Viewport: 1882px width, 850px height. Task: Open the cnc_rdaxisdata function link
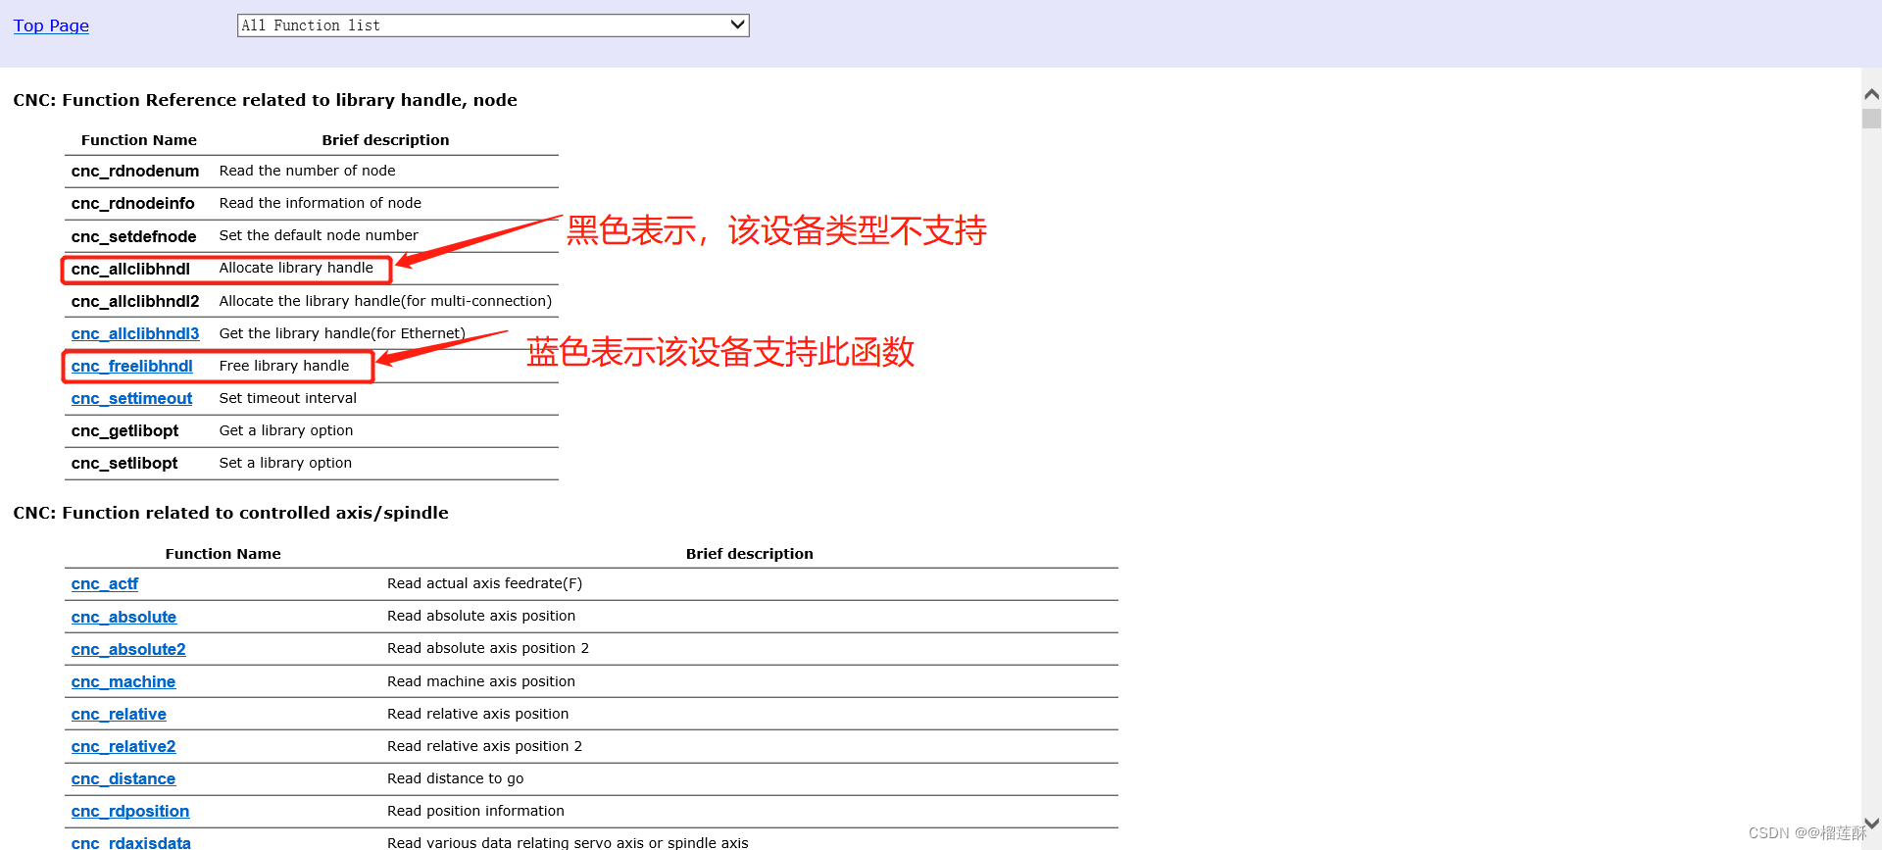[131, 842]
